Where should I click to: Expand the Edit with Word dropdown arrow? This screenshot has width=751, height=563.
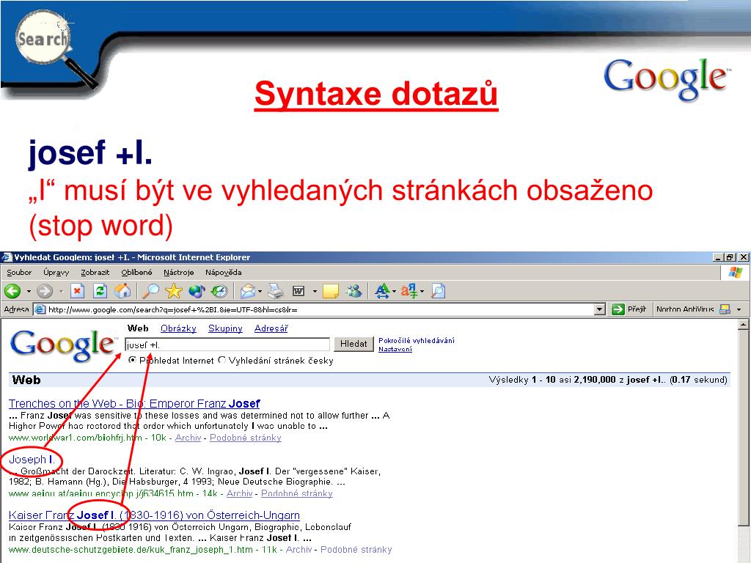(x=315, y=291)
